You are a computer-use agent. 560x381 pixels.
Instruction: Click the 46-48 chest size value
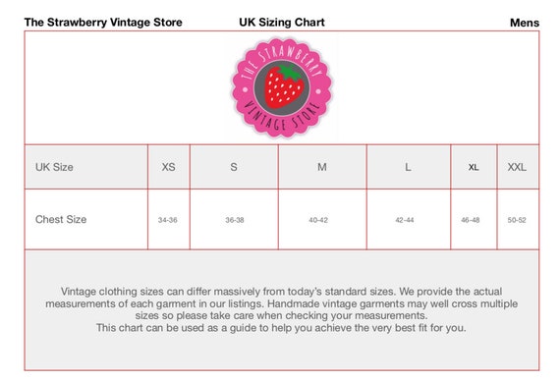[x=471, y=220]
